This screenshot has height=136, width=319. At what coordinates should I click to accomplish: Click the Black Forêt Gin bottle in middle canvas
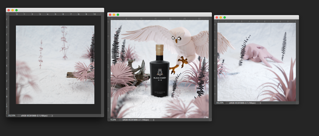[160, 71]
